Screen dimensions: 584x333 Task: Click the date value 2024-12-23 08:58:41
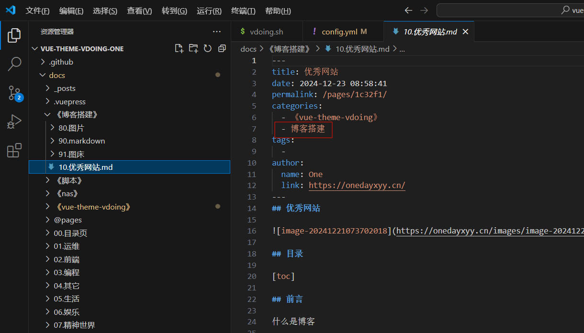pos(343,83)
